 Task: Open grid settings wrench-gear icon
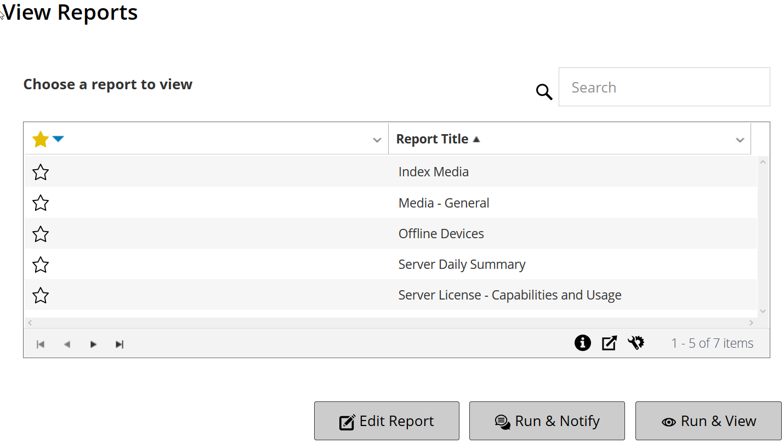coord(636,343)
